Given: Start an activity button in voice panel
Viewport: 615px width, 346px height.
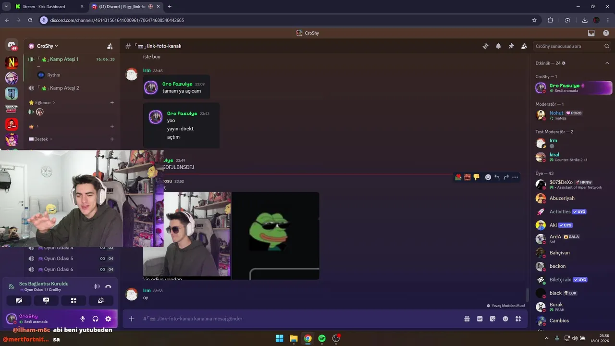Looking at the screenshot, I should pos(74,300).
